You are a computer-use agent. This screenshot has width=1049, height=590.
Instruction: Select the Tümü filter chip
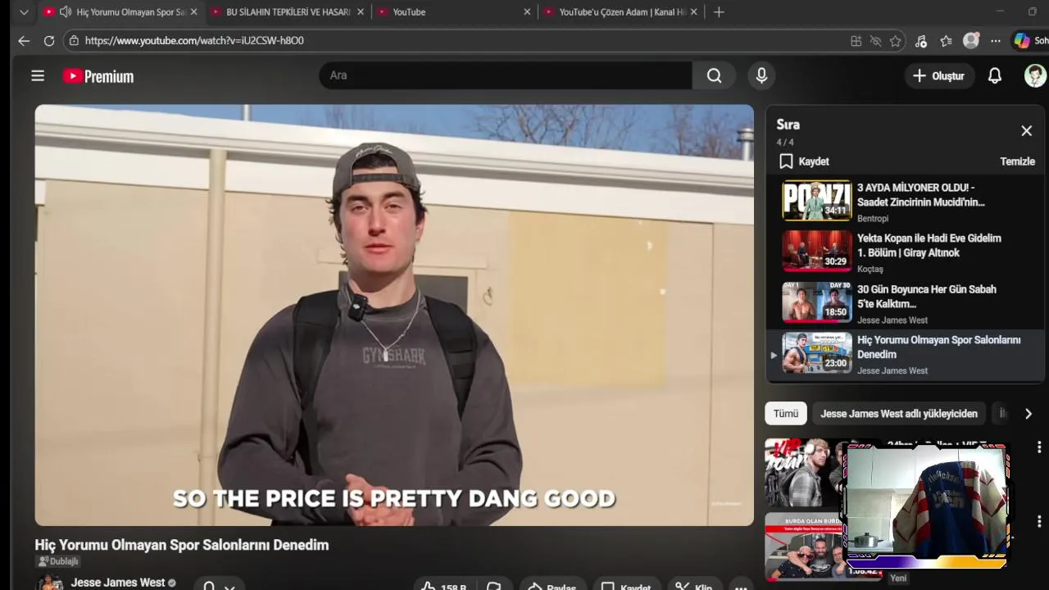click(786, 414)
